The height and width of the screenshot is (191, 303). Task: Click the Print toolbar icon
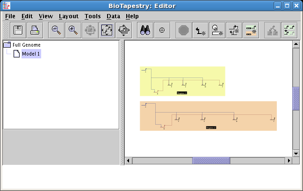click(x=35, y=30)
